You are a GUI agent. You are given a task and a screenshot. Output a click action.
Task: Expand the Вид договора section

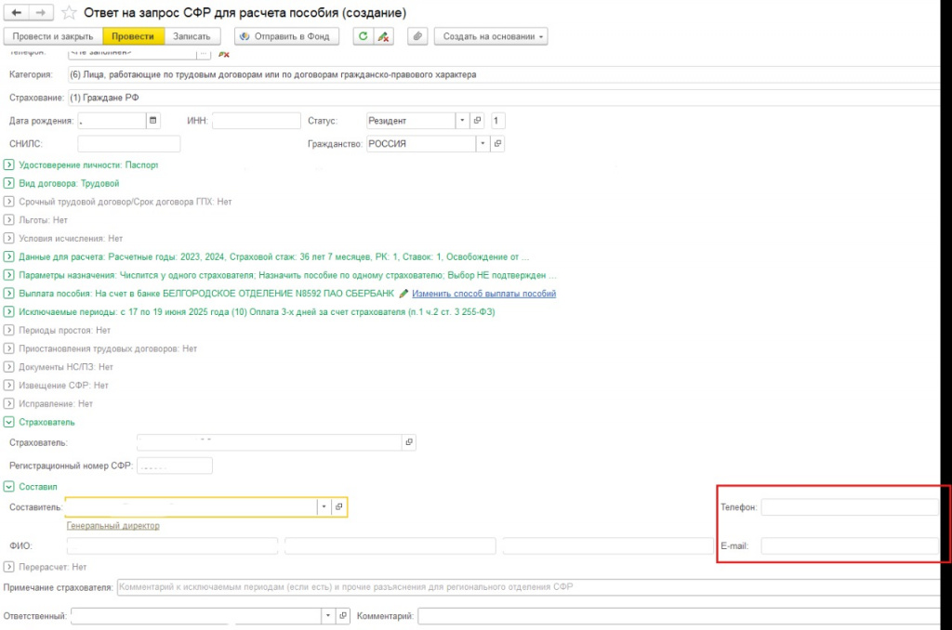[x=9, y=183]
